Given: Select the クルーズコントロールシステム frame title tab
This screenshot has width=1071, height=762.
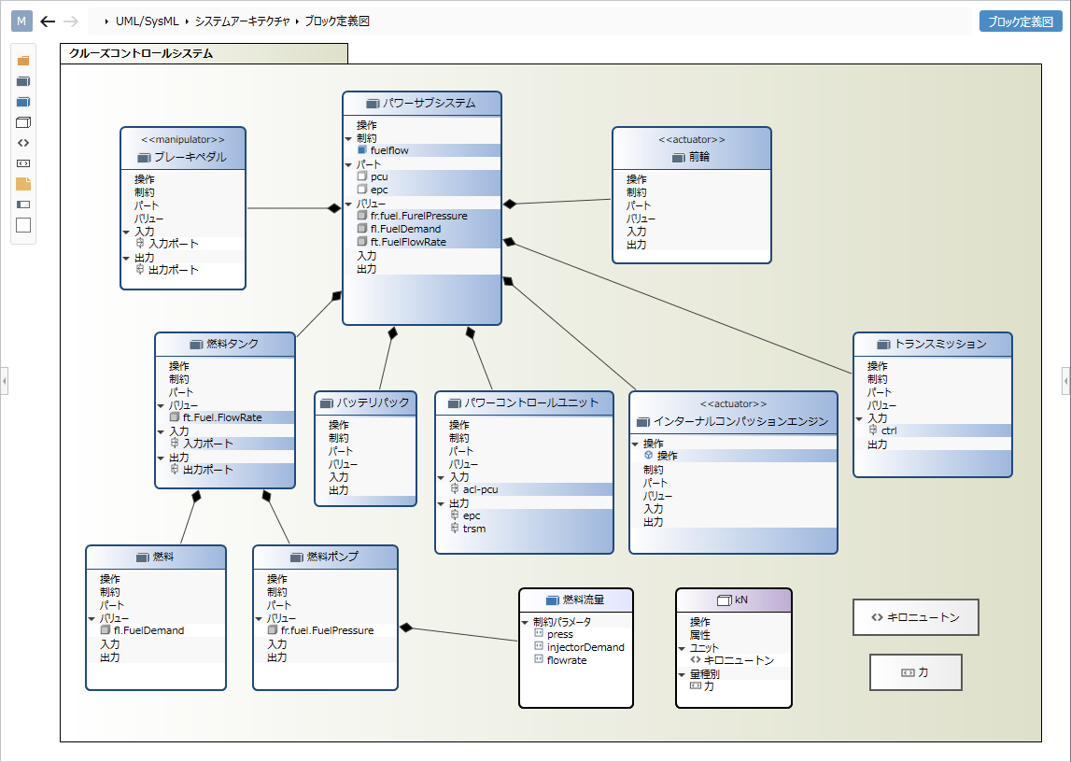Looking at the screenshot, I should coord(204,53).
